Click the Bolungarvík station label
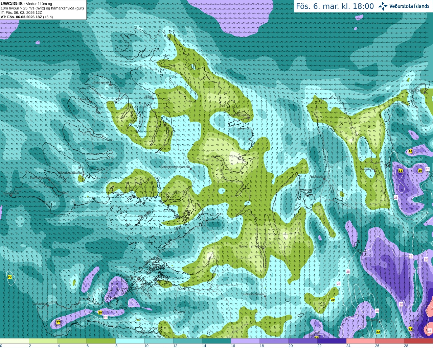The width and height of the screenshot is (433, 348). coord(101,82)
